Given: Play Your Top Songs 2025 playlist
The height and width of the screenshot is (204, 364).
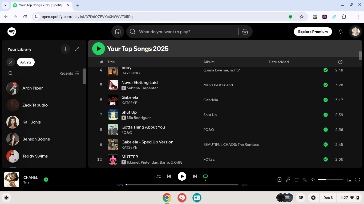Looking at the screenshot, I should pos(99,49).
